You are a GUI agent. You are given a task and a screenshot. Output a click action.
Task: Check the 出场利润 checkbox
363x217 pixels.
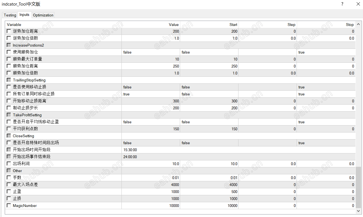(9, 164)
